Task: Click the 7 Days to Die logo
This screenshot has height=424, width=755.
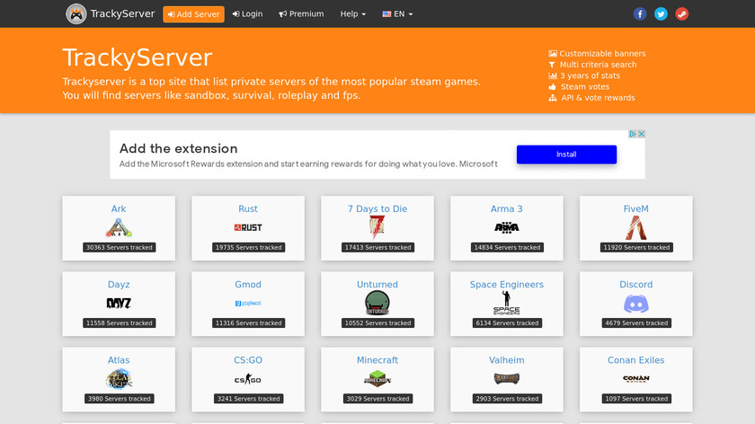Action: (x=377, y=227)
